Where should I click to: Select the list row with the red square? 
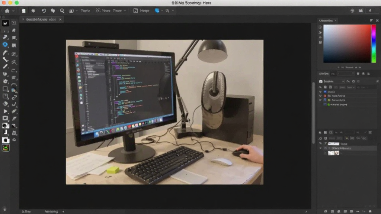pyautogui.click(x=348, y=96)
